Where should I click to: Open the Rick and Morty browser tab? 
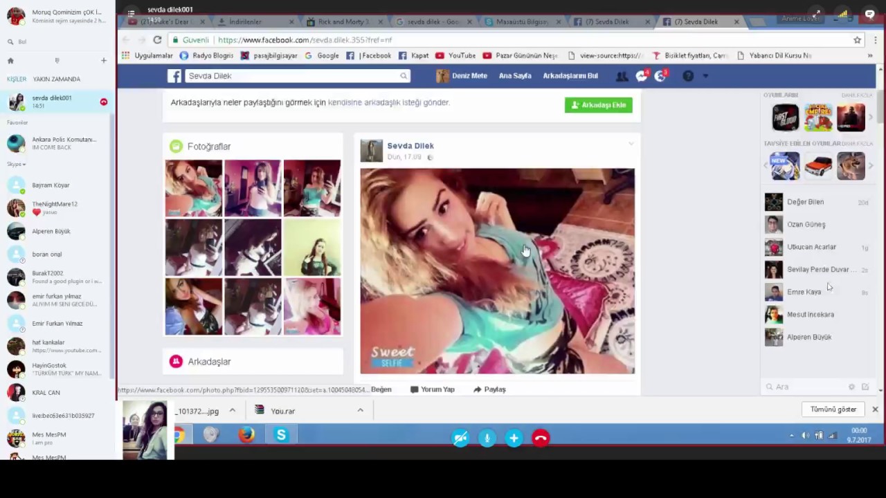pyautogui.click(x=343, y=22)
